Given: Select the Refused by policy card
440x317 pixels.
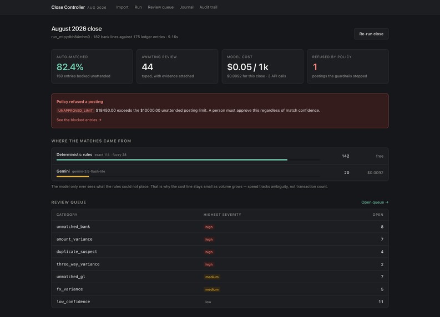Looking at the screenshot, I should click(348, 66).
